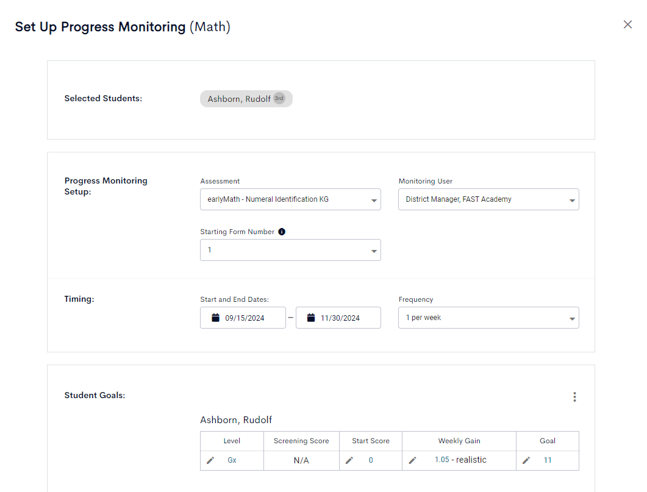
Task: Open the Frequency dropdown
Action: 488,318
